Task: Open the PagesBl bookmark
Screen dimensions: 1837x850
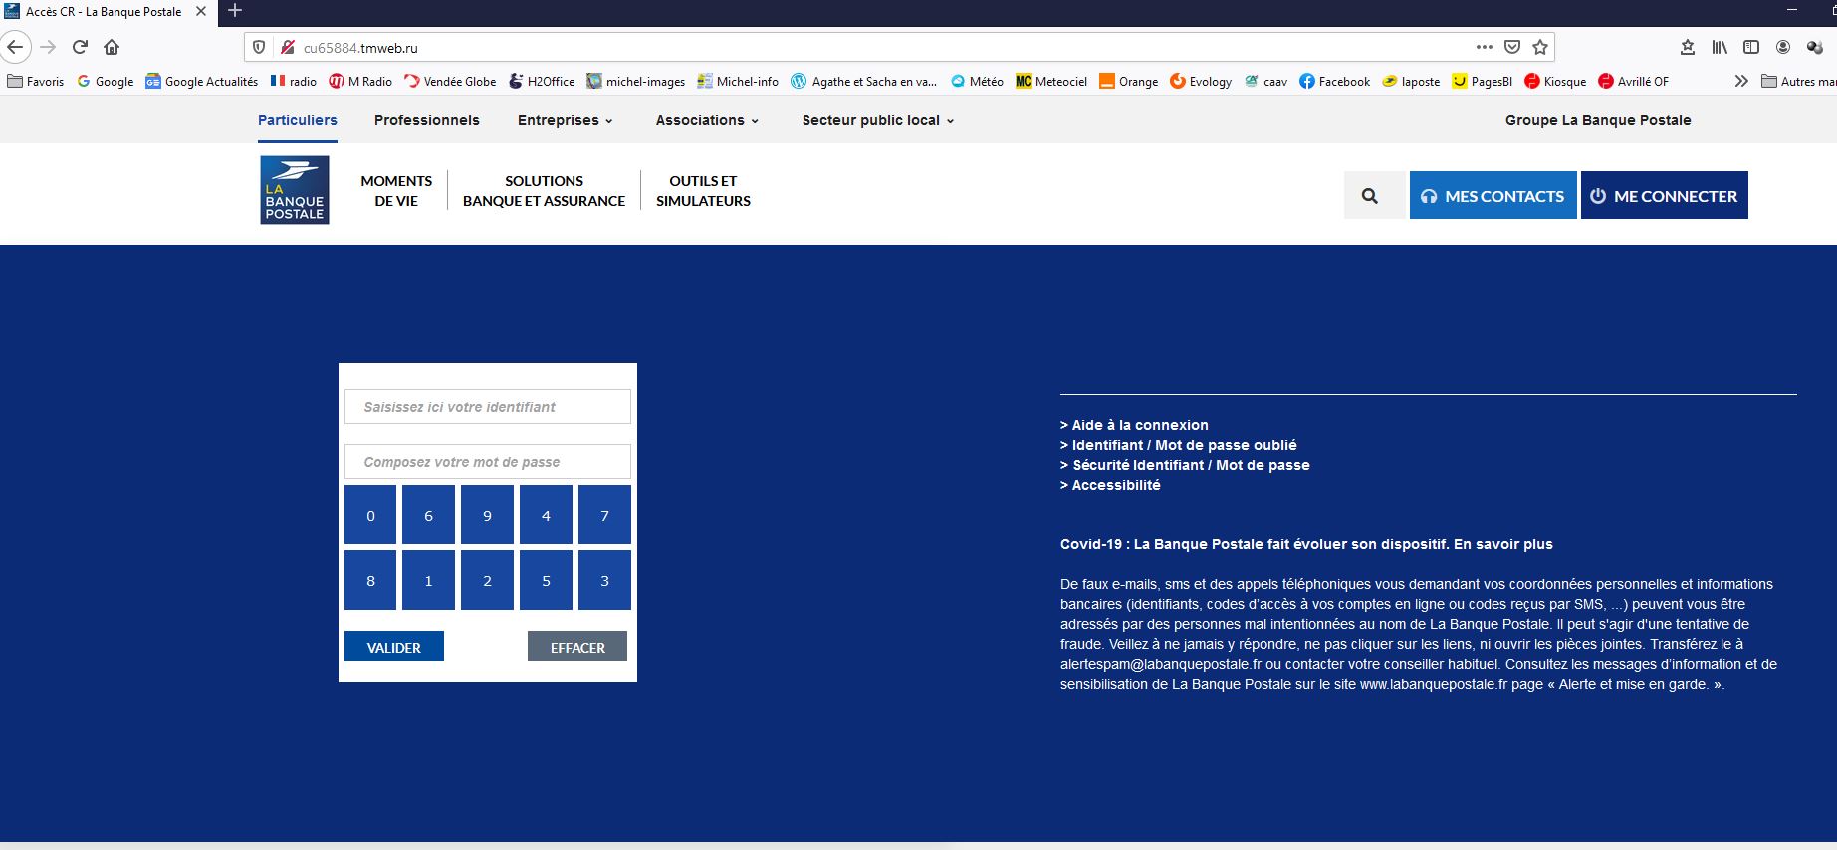Action: pyautogui.click(x=1483, y=81)
